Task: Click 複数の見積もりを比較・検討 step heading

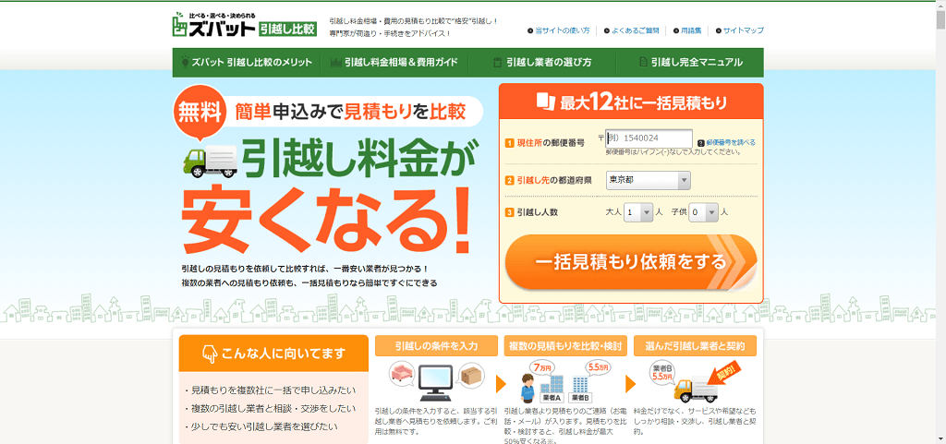Action: pyautogui.click(x=566, y=346)
